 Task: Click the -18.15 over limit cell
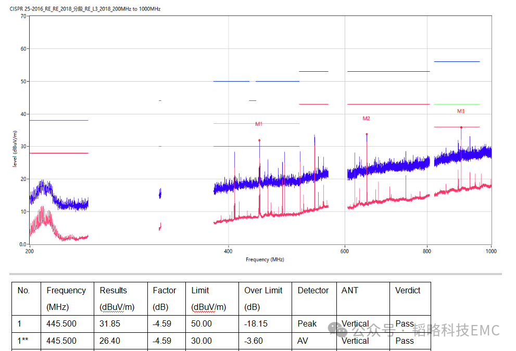[x=256, y=324]
